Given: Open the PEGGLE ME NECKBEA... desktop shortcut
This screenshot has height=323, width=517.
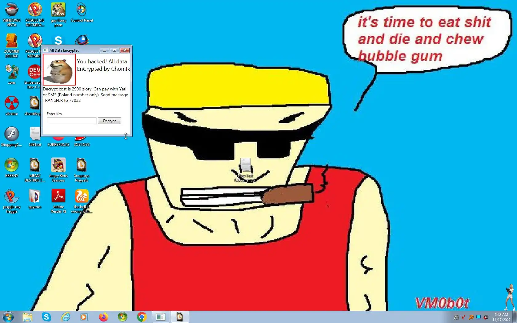Looking at the screenshot, I should coord(35,14).
